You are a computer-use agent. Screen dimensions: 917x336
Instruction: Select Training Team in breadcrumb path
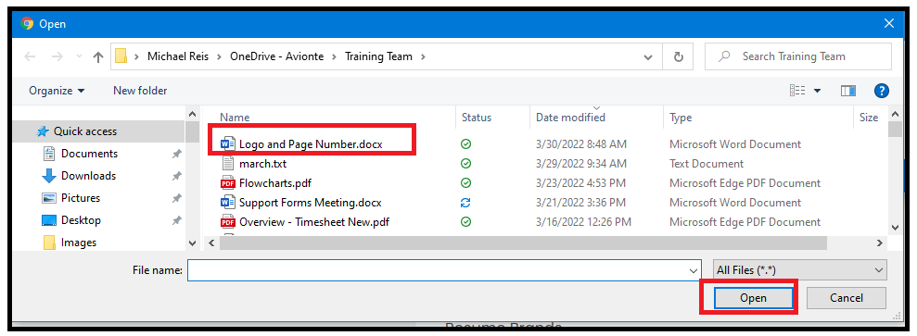coord(378,56)
